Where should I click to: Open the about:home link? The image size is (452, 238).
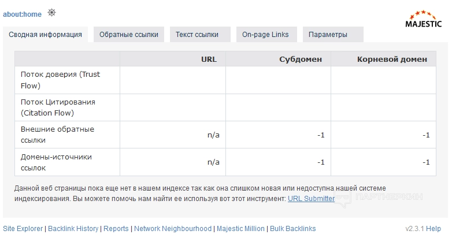tap(23, 14)
